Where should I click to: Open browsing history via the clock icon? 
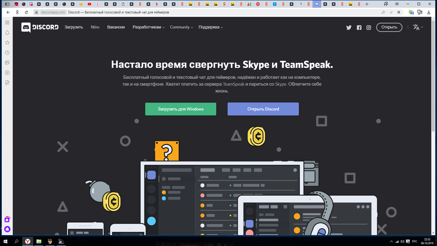(7, 52)
